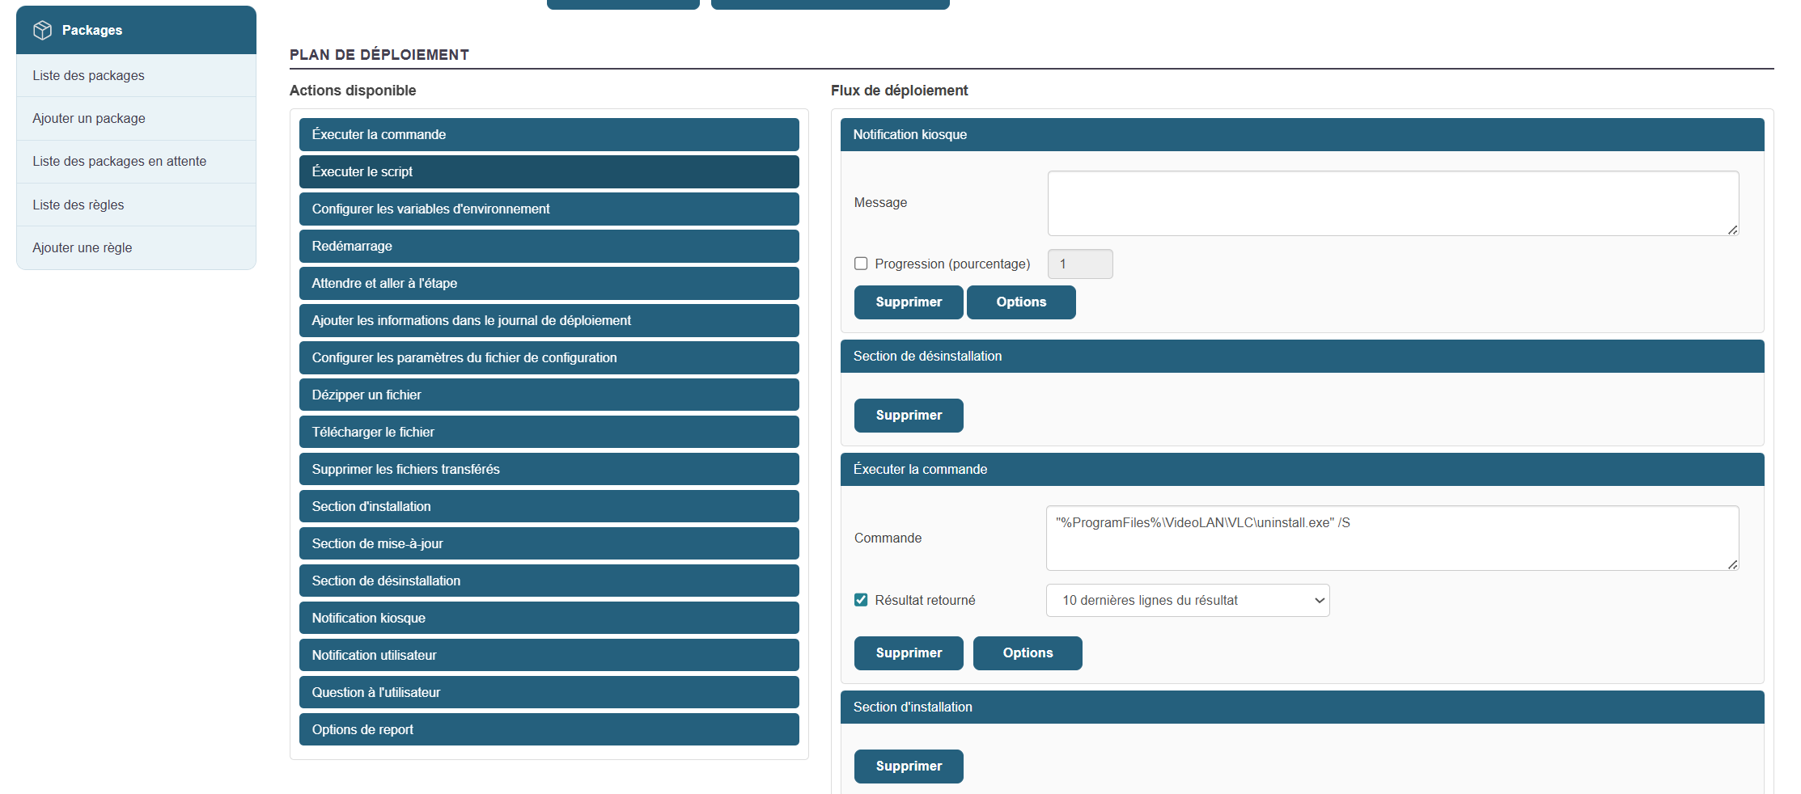The height and width of the screenshot is (794, 1801).
Task: Click the Packages box icon in sidebar
Action: point(42,30)
